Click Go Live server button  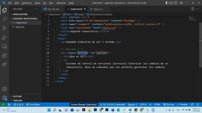169,105
